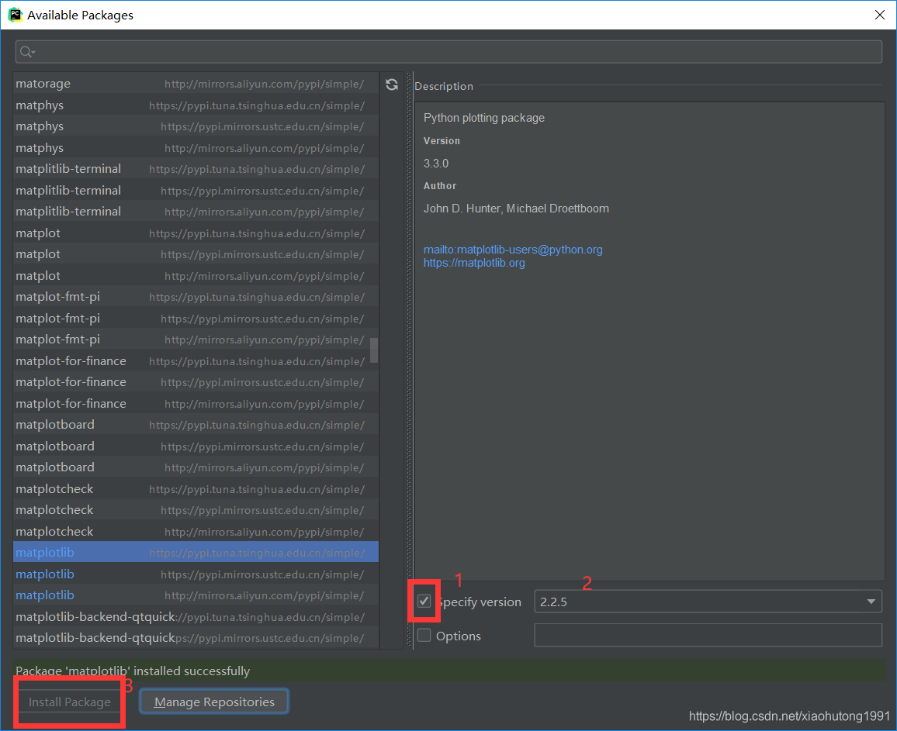Select matplot from the tsinghua mirror
897x731 pixels.
coord(196,233)
